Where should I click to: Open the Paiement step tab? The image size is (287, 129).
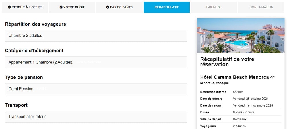tap(214, 7)
